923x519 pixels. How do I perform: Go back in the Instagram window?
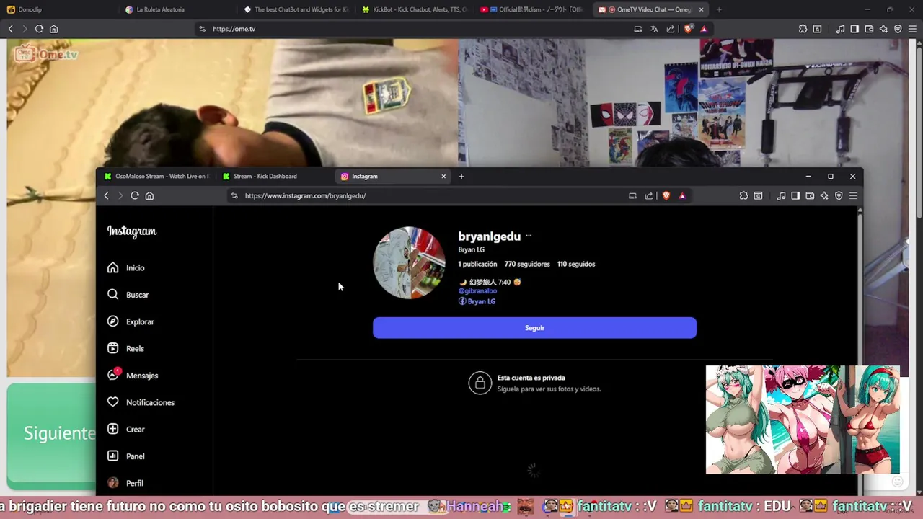[x=106, y=195]
